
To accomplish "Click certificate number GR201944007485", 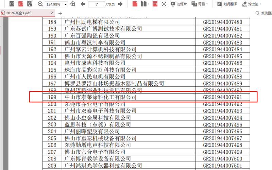I will pyautogui.click(x=223, y=56).
